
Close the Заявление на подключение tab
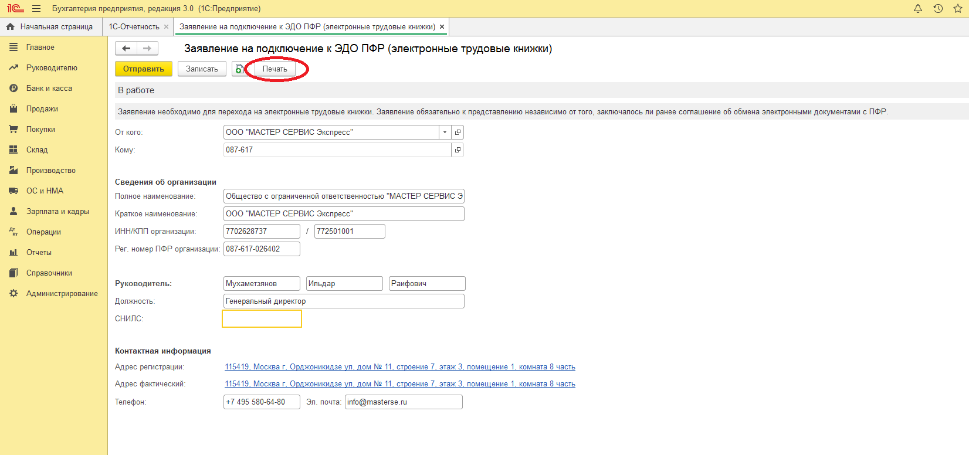(x=442, y=26)
